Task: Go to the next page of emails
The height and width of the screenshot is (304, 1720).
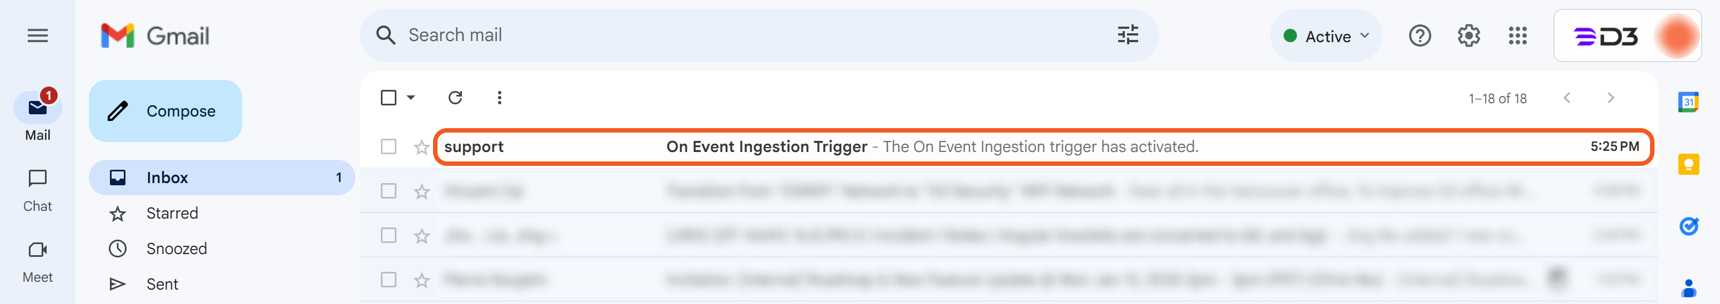Action: pyautogui.click(x=1611, y=98)
